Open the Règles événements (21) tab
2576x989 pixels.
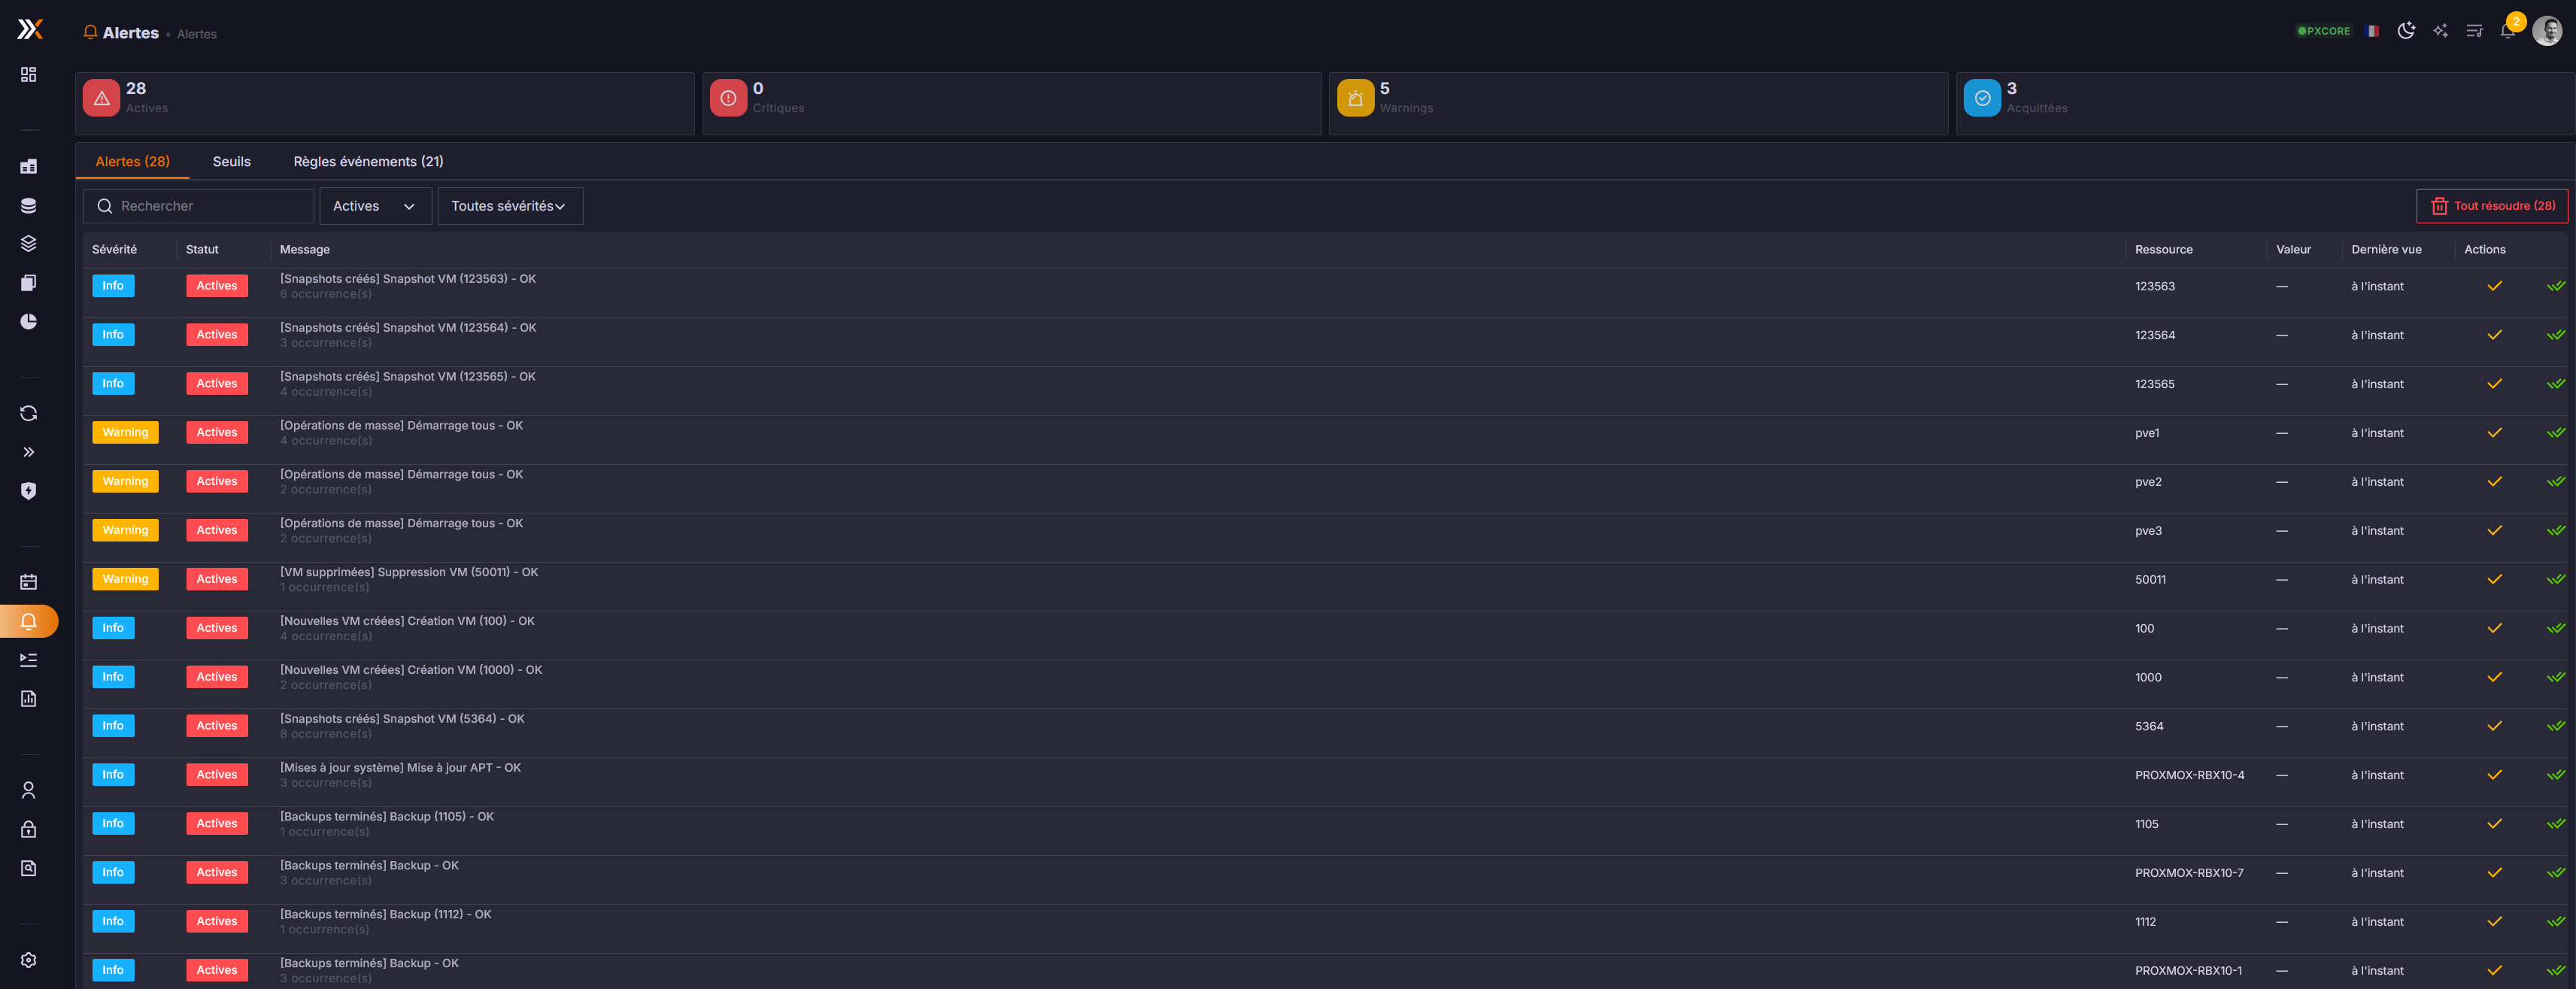pyautogui.click(x=367, y=161)
